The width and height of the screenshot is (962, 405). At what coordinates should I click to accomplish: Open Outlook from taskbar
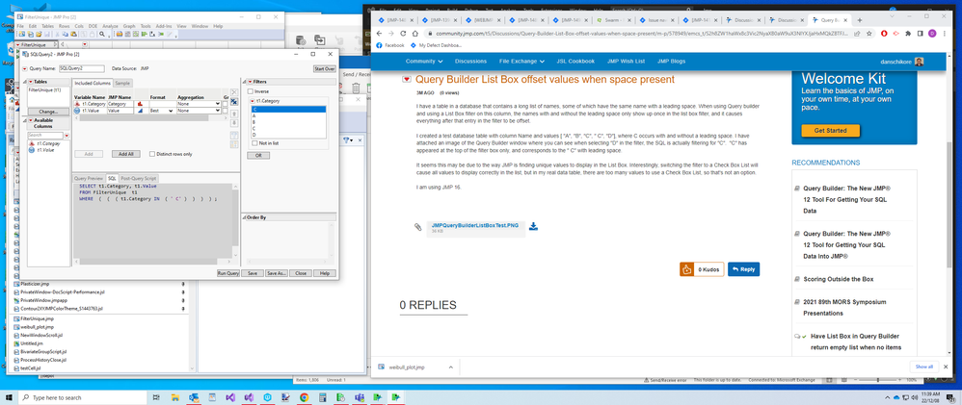coord(195,397)
